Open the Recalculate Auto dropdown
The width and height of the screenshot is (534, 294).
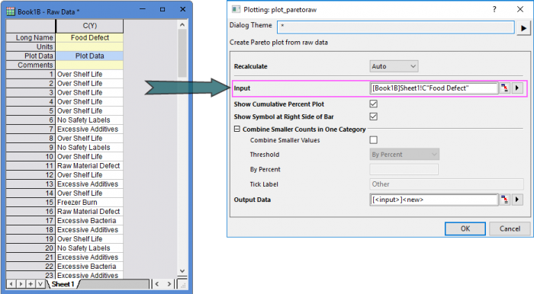tap(394, 66)
